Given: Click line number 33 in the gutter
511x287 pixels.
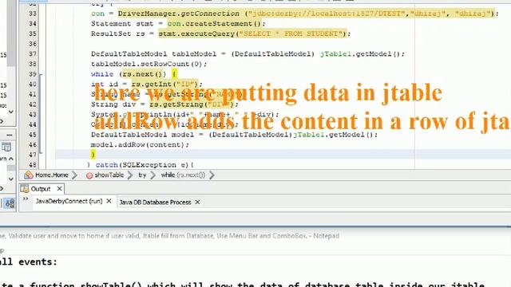Looking at the screenshot, I should [x=33, y=14].
